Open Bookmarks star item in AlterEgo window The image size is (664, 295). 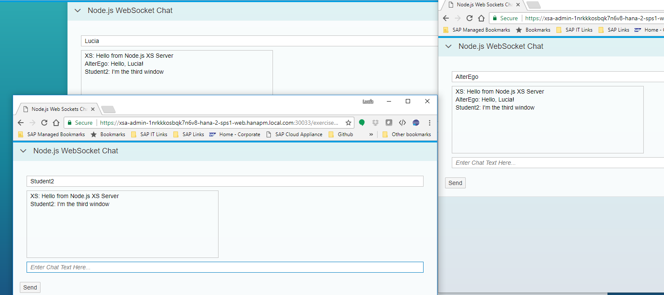pos(533,30)
